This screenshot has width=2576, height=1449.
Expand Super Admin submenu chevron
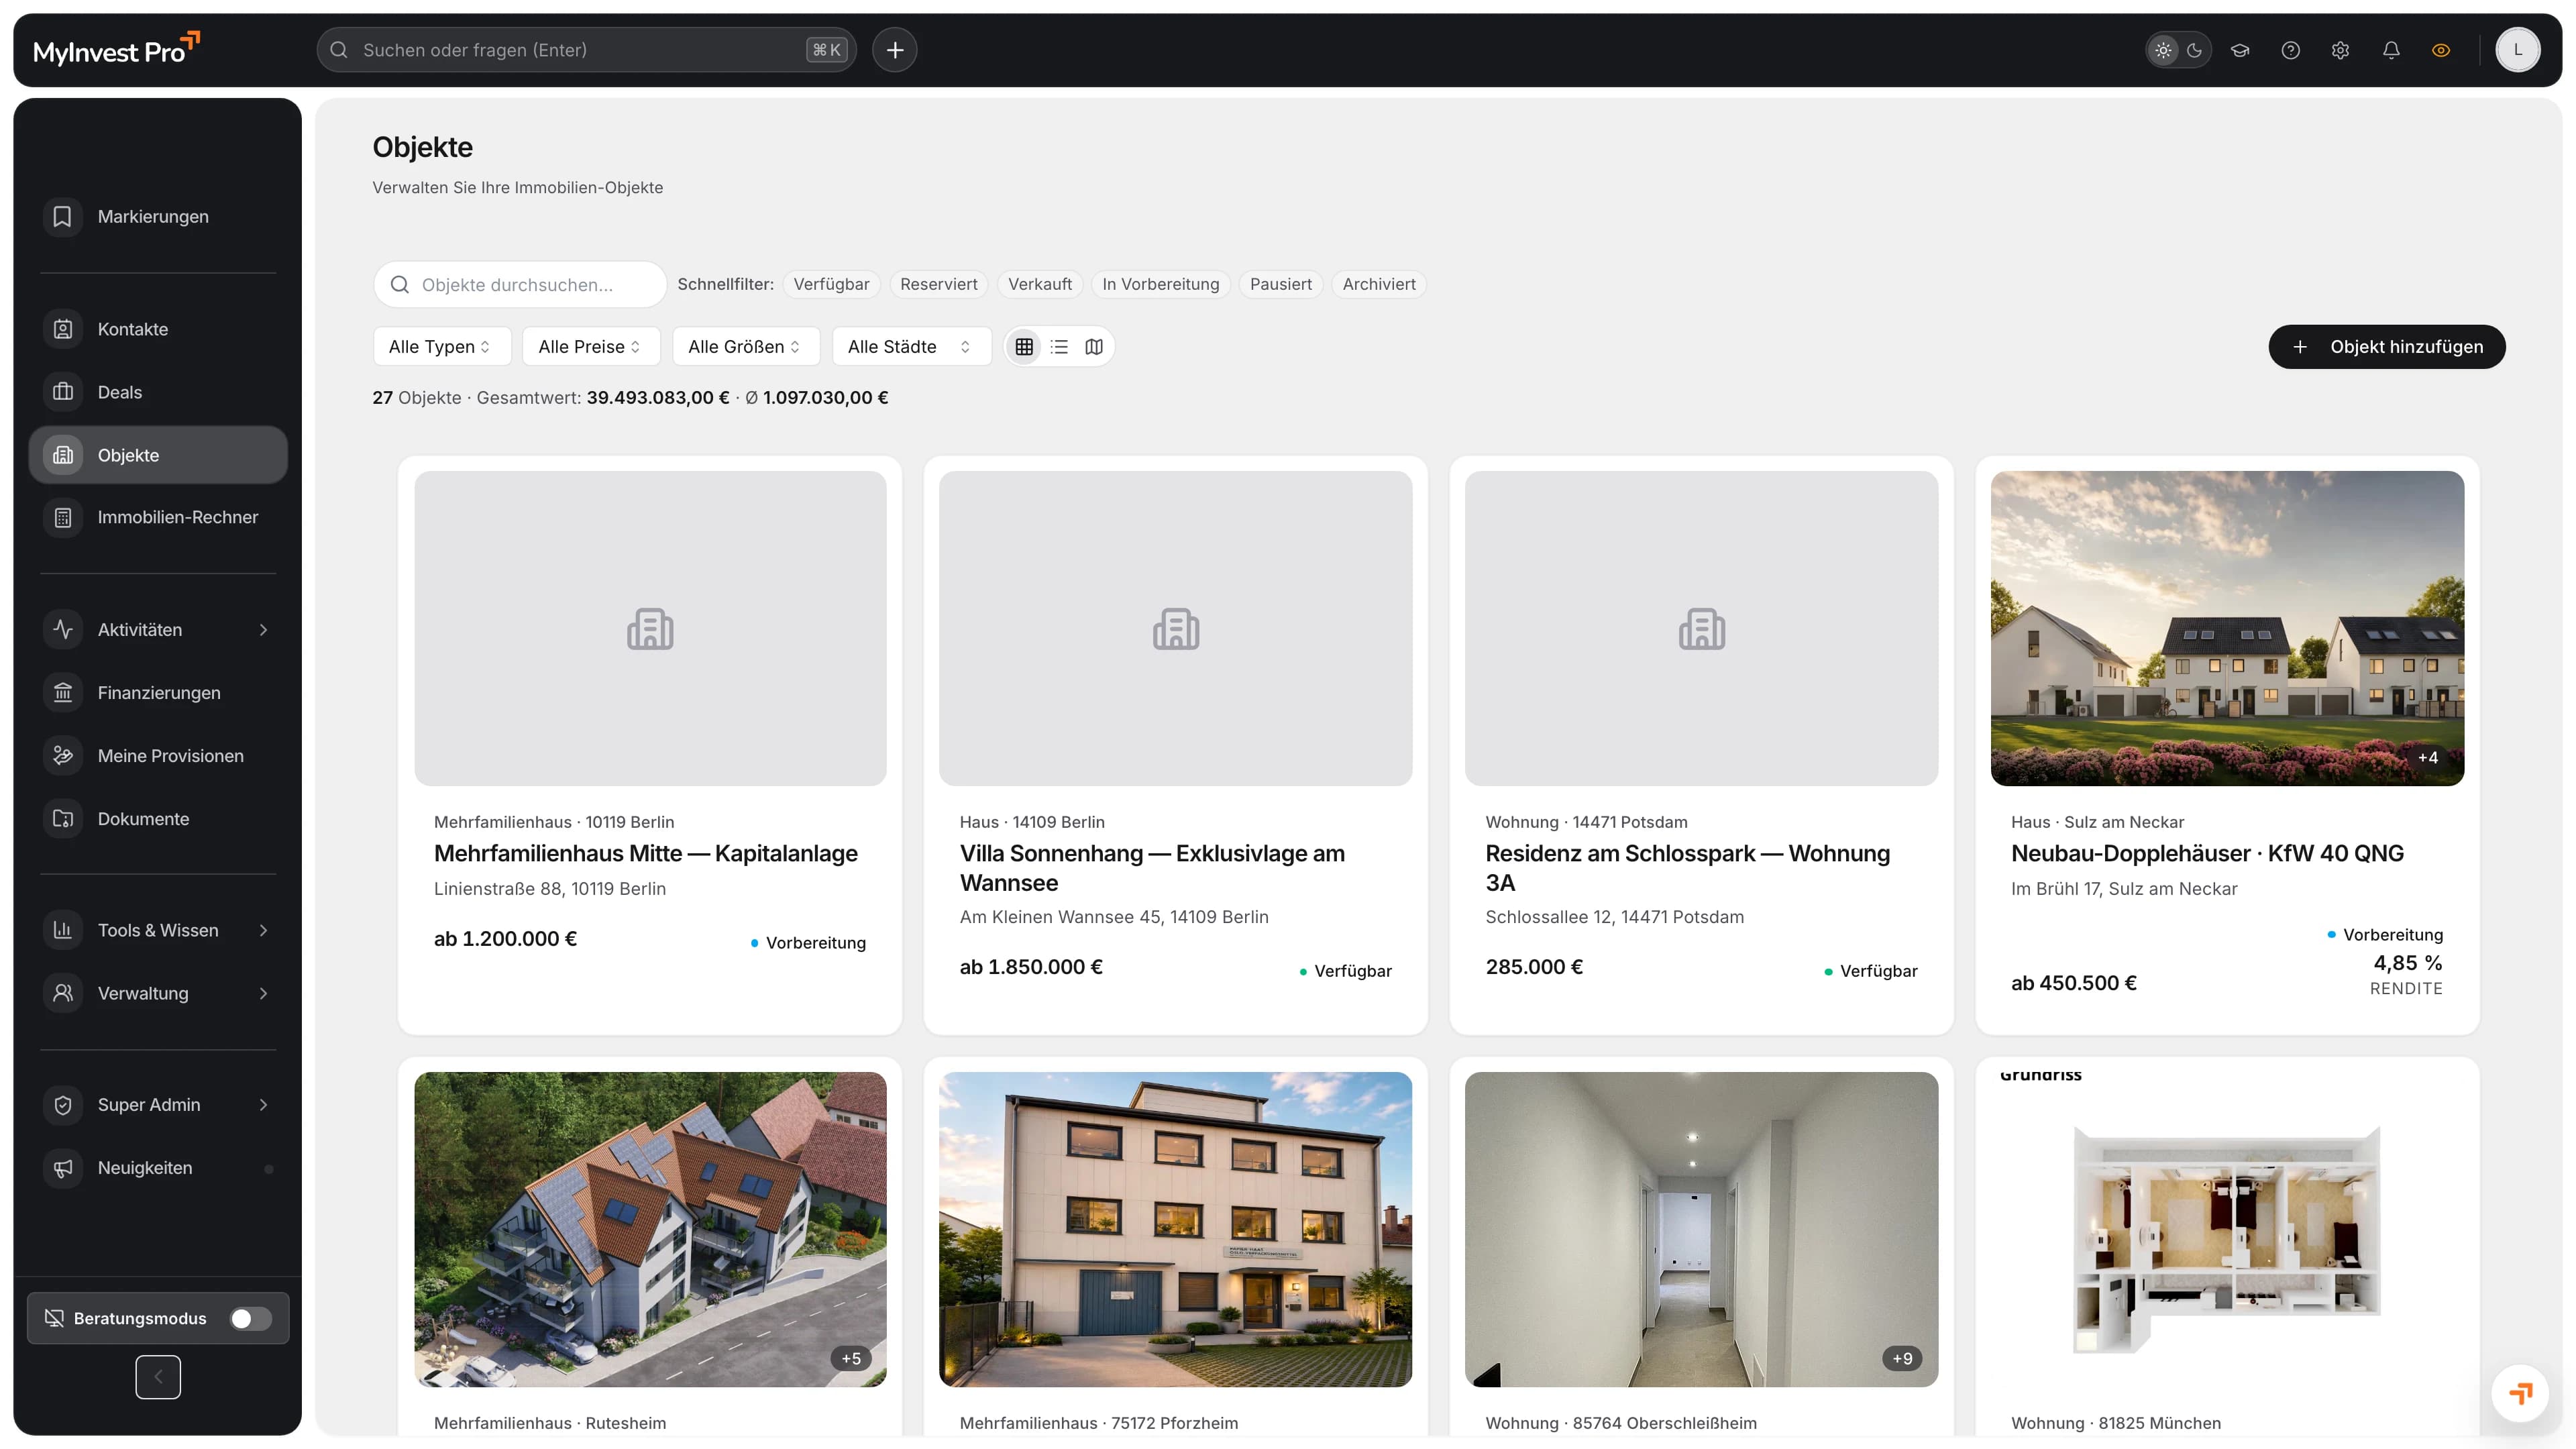(x=263, y=1105)
